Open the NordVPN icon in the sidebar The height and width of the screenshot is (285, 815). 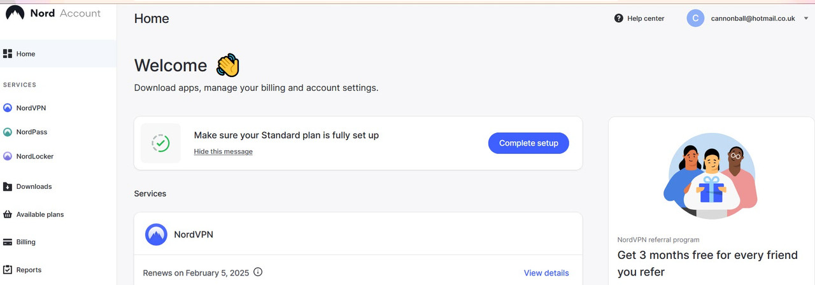8,108
